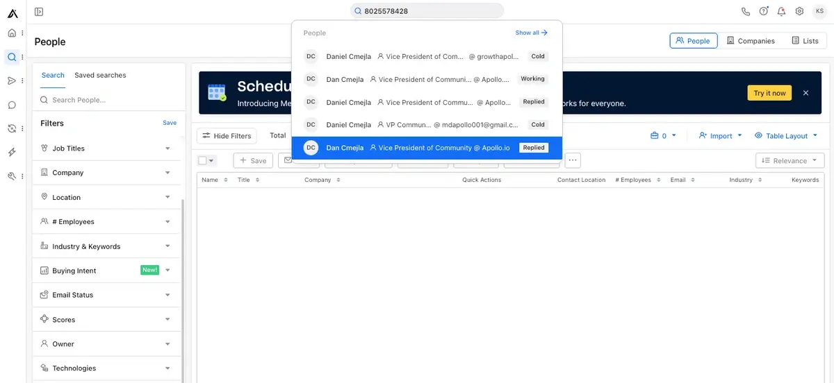834x383 pixels.
Task: Click the global search box with 8025578428
Action: coord(427,11)
